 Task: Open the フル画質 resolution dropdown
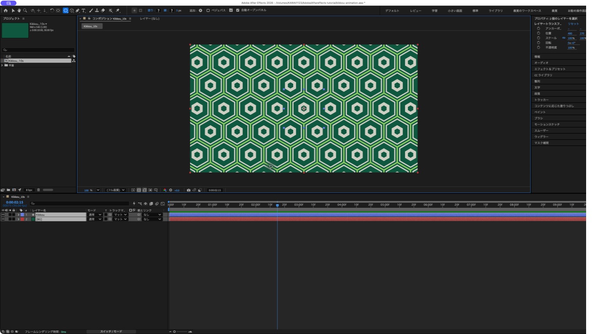[115, 190]
